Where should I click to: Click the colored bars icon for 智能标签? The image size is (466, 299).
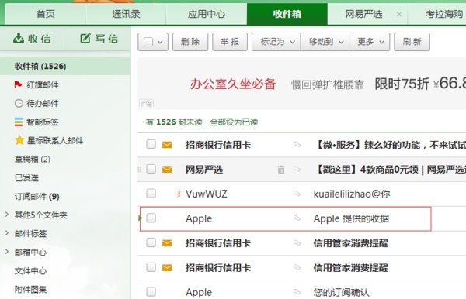(19, 122)
